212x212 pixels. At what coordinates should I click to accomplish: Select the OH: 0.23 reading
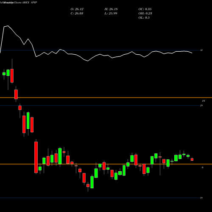[145, 14]
